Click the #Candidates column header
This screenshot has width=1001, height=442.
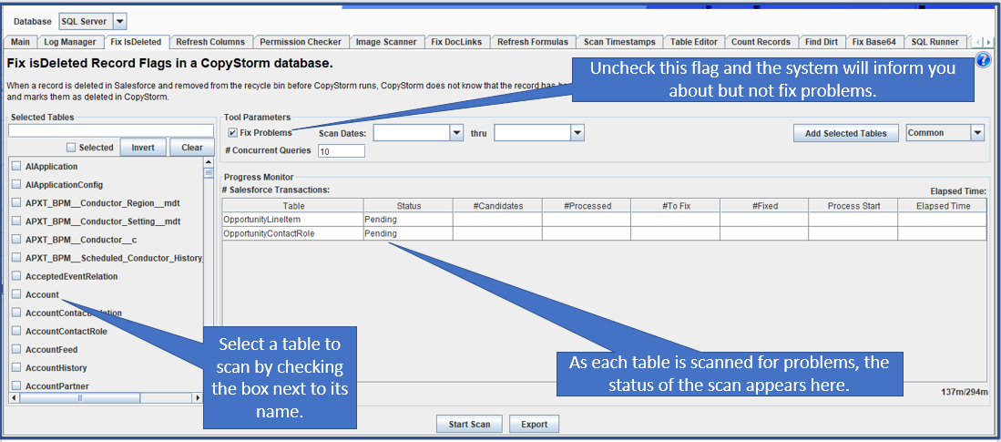pos(498,206)
